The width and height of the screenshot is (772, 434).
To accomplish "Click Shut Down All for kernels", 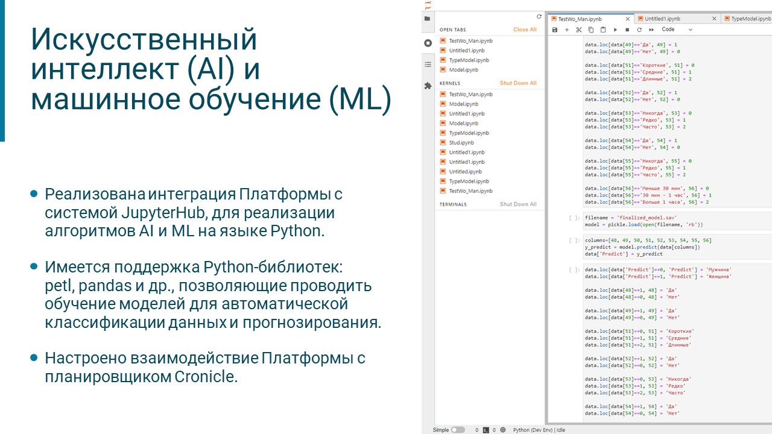I will [518, 83].
